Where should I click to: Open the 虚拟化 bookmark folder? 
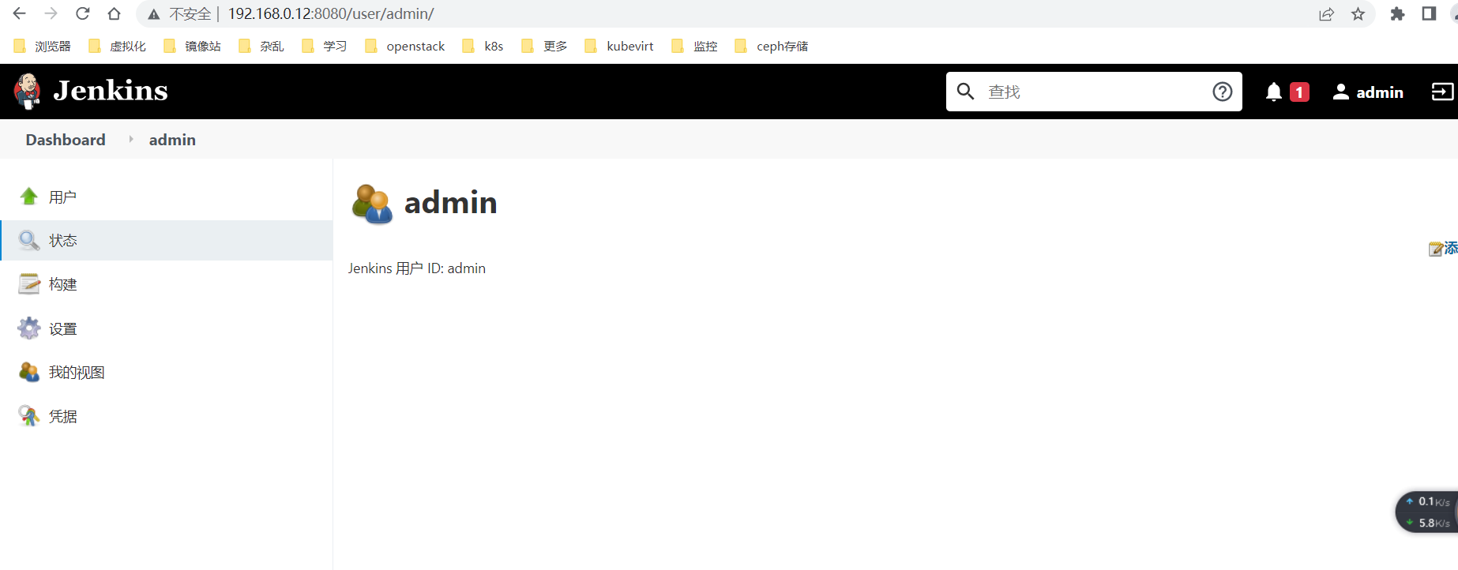pos(118,46)
